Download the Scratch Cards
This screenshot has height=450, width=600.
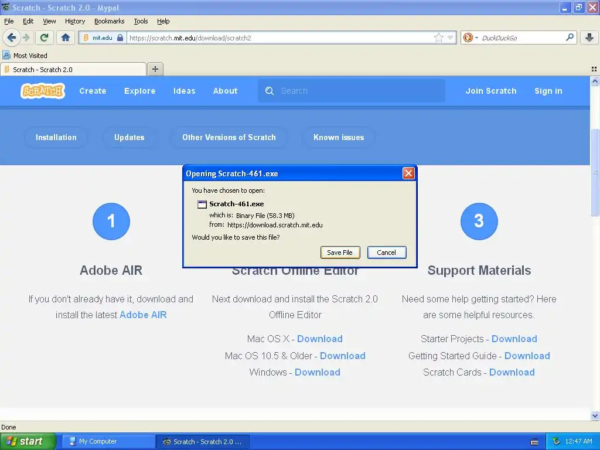point(512,372)
